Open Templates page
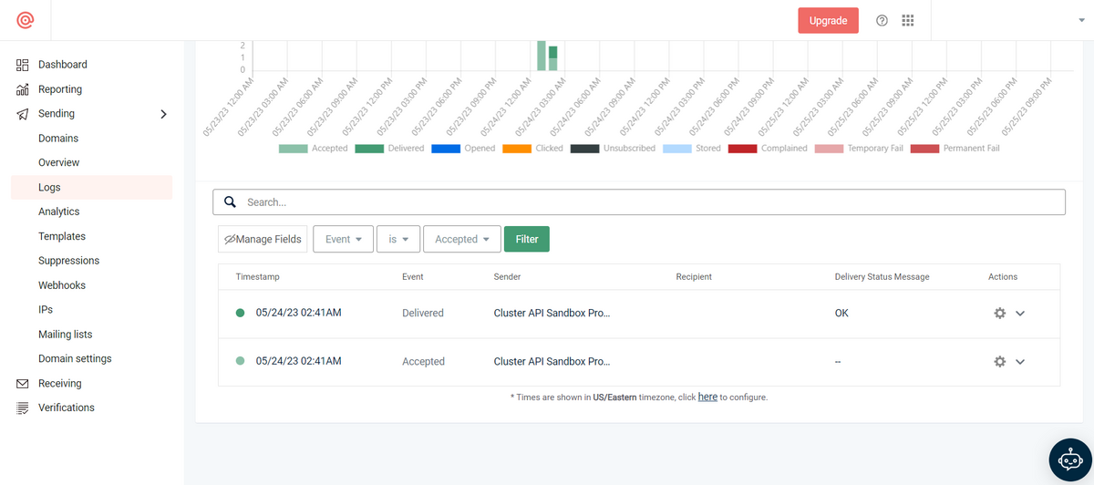 coord(62,236)
